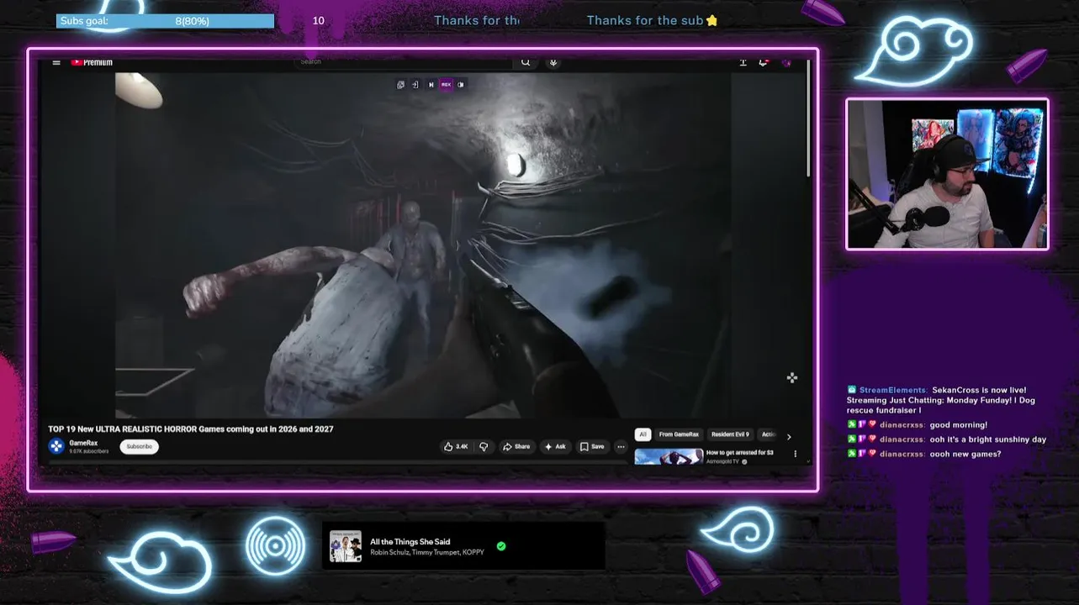
Task: Click StreamElements username in chat
Action: [x=893, y=390]
